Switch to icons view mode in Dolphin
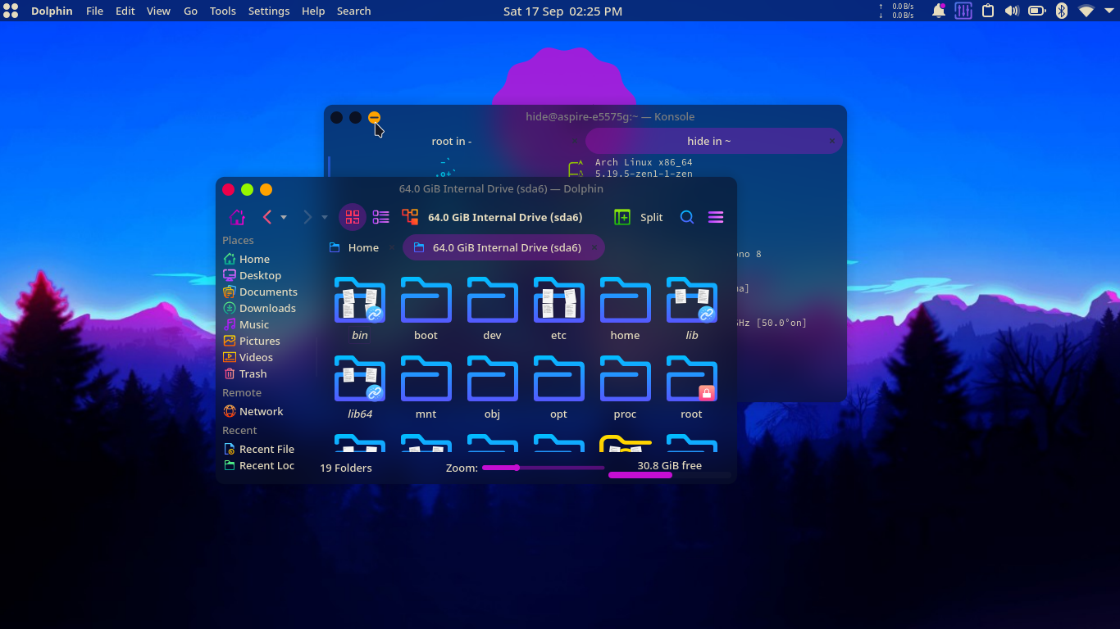This screenshot has width=1120, height=629. coord(353,217)
